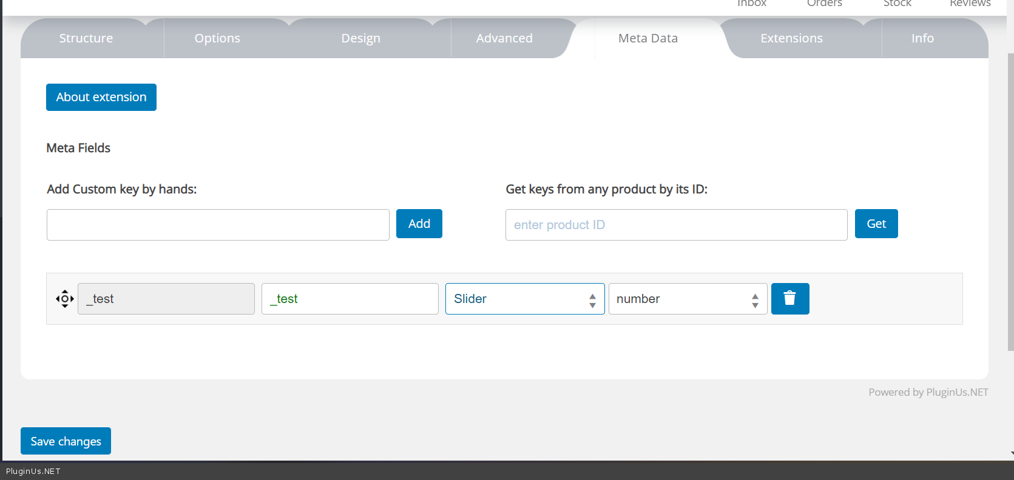Switch to the Structure tab

point(86,38)
